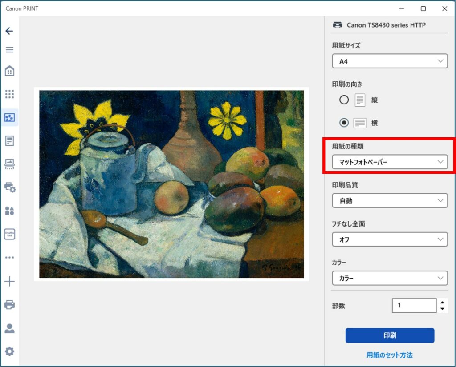Click the back arrow in sidebar
456x367 pixels.
tap(9, 31)
